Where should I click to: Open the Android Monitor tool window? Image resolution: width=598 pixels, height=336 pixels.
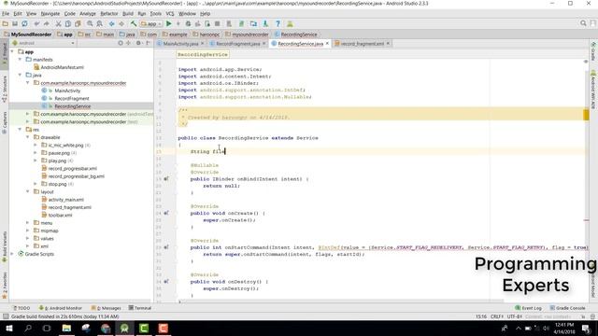coord(60,308)
